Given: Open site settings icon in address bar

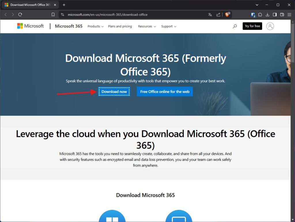Looking at the screenshot, I should tap(63, 15).
